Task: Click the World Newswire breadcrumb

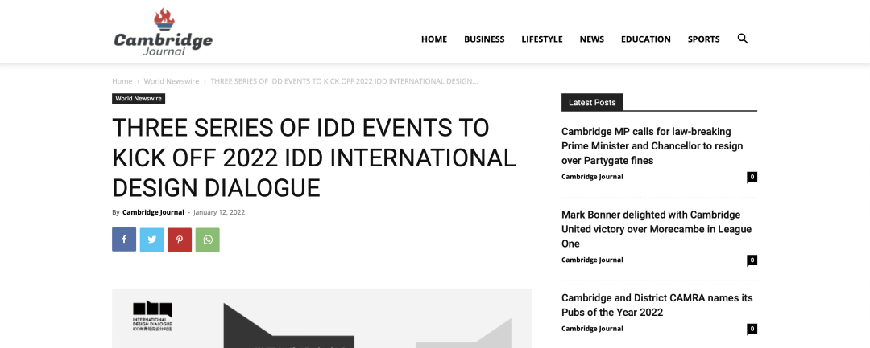Action: [x=172, y=81]
